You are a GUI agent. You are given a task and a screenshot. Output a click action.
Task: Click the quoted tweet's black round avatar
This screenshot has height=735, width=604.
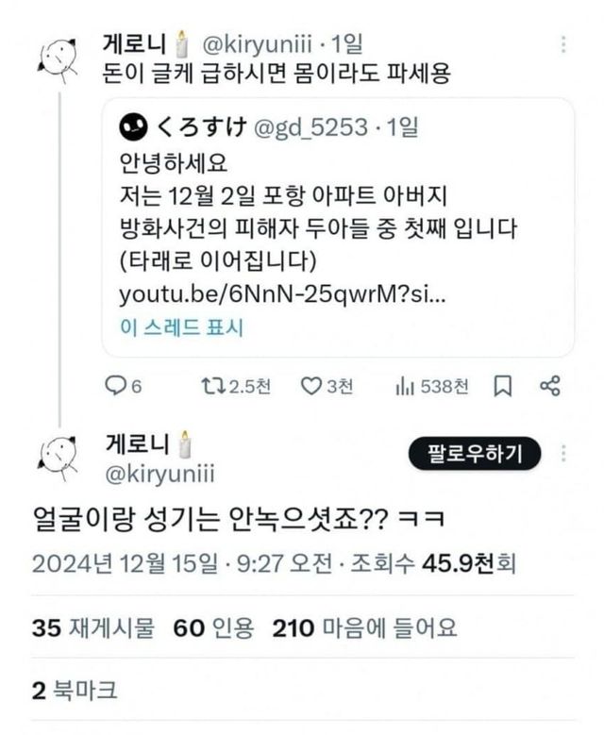(133, 125)
